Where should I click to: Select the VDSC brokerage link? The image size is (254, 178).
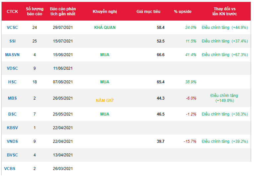click(x=12, y=68)
